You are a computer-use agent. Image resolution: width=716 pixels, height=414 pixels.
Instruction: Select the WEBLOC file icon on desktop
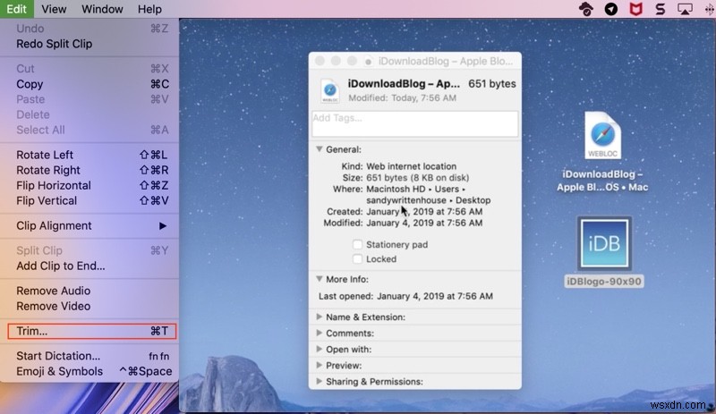click(602, 136)
